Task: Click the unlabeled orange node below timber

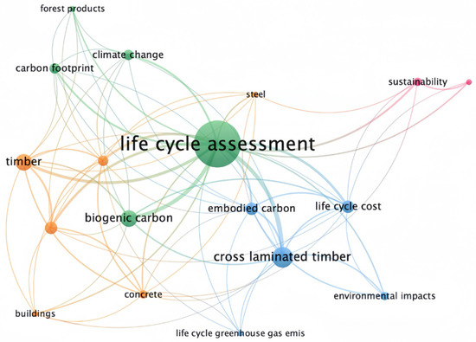Action: [51, 228]
